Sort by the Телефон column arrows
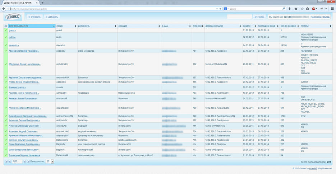 203,26
